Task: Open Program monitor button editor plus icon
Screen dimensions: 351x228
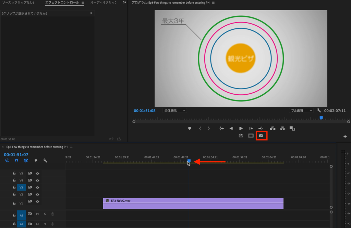Action: [345, 136]
